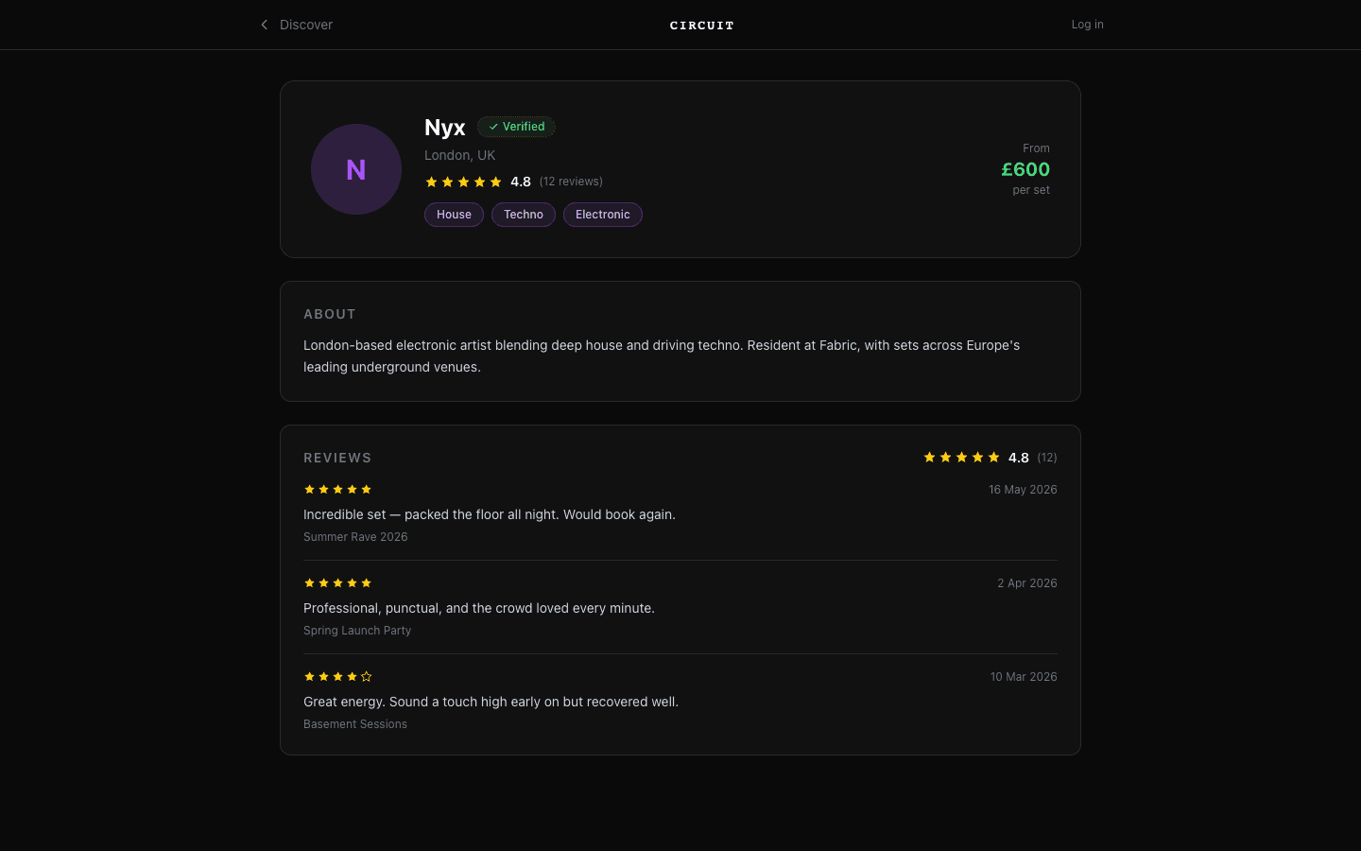Go back via the Discover chevron arrow
Viewport: 1361px width, 851px height.
pos(265,25)
